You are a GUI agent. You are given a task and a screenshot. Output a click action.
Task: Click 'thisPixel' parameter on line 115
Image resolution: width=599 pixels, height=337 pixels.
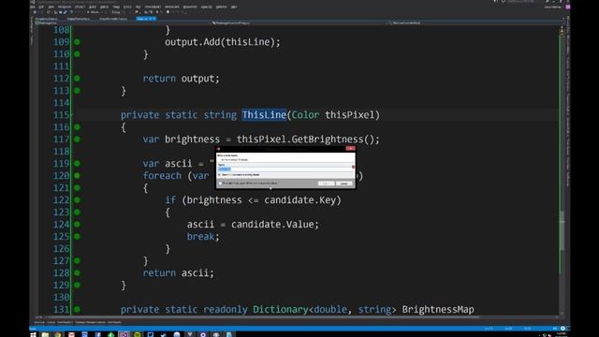click(x=349, y=115)
